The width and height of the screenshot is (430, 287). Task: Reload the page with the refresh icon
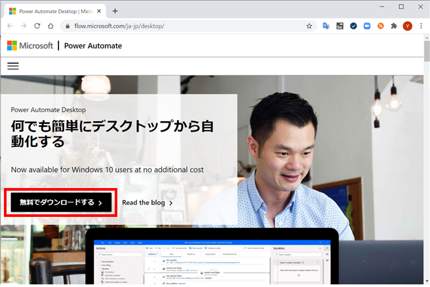37,26
